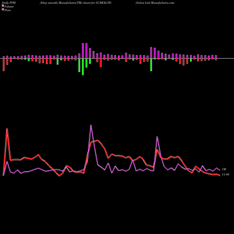Click the highest peak of magenta volume line

(91, 125)
